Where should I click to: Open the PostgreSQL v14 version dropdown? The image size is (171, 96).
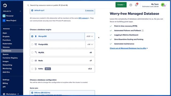[90, 45]
